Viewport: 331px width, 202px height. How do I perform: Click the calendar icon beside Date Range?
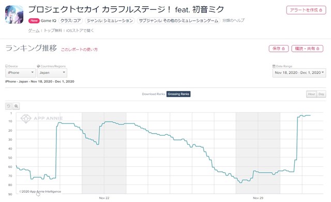pyautogui.click(x=274, y=66)
